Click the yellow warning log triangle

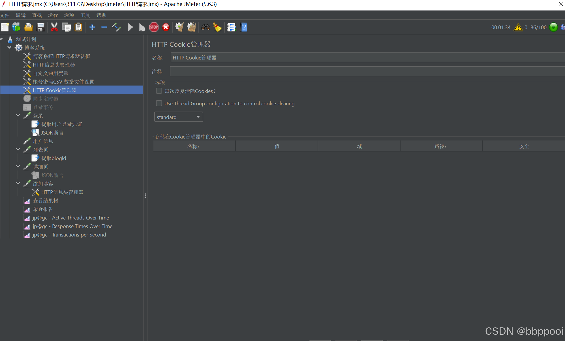[x=518, y=27]
